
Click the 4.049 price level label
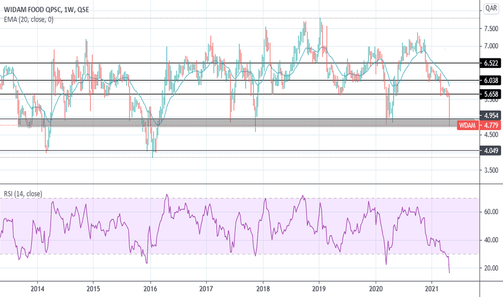pyautogui.click(x=491, y=150)
